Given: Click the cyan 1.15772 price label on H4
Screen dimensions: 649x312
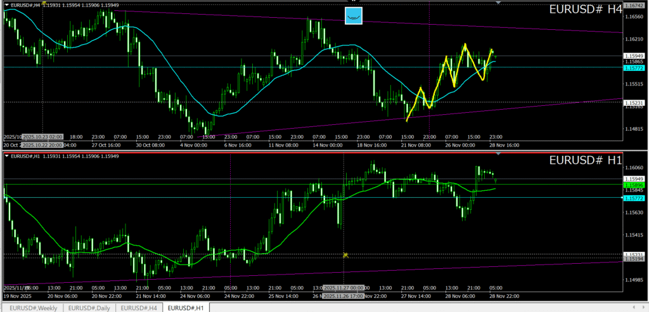Looking at the screenshot, I should coord(634,67).
